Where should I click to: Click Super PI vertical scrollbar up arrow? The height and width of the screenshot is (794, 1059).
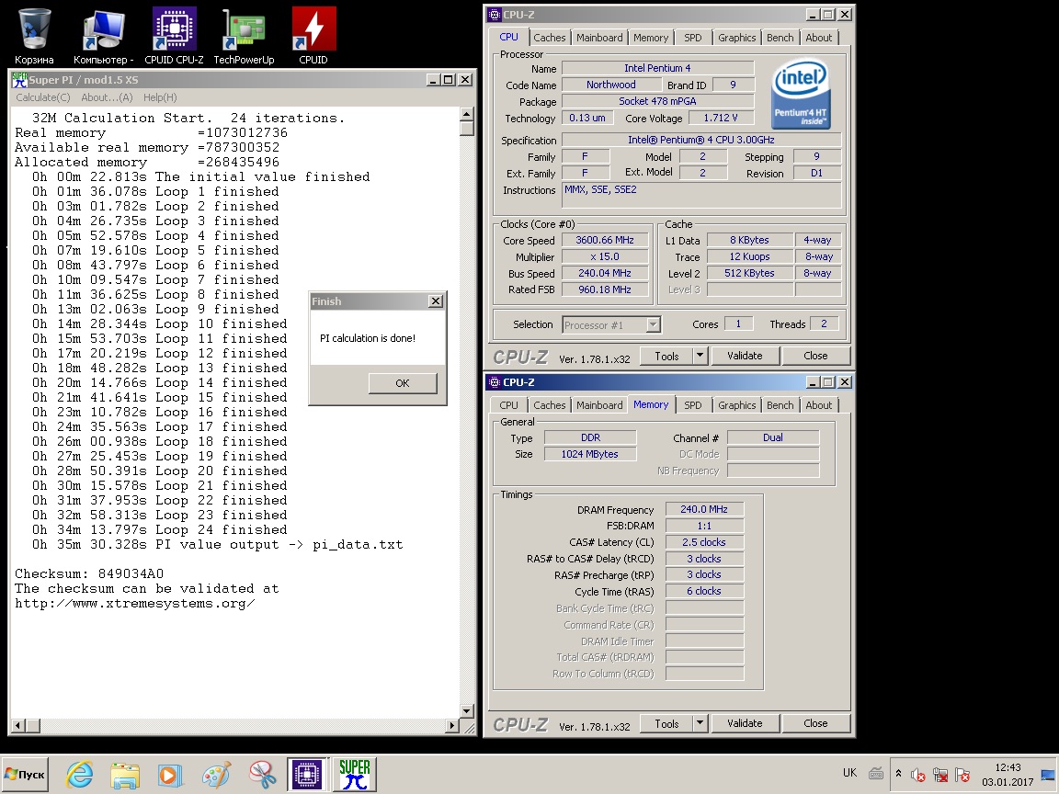(467, 114)
